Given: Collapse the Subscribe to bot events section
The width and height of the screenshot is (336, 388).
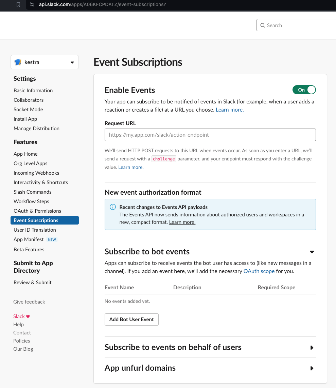Looking at the screenshot, I should click(312, 252).
